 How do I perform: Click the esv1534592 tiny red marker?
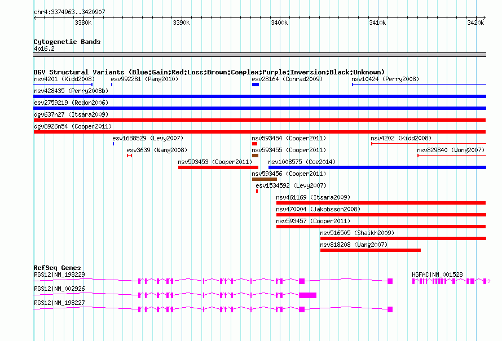click(x=257, y=191)
